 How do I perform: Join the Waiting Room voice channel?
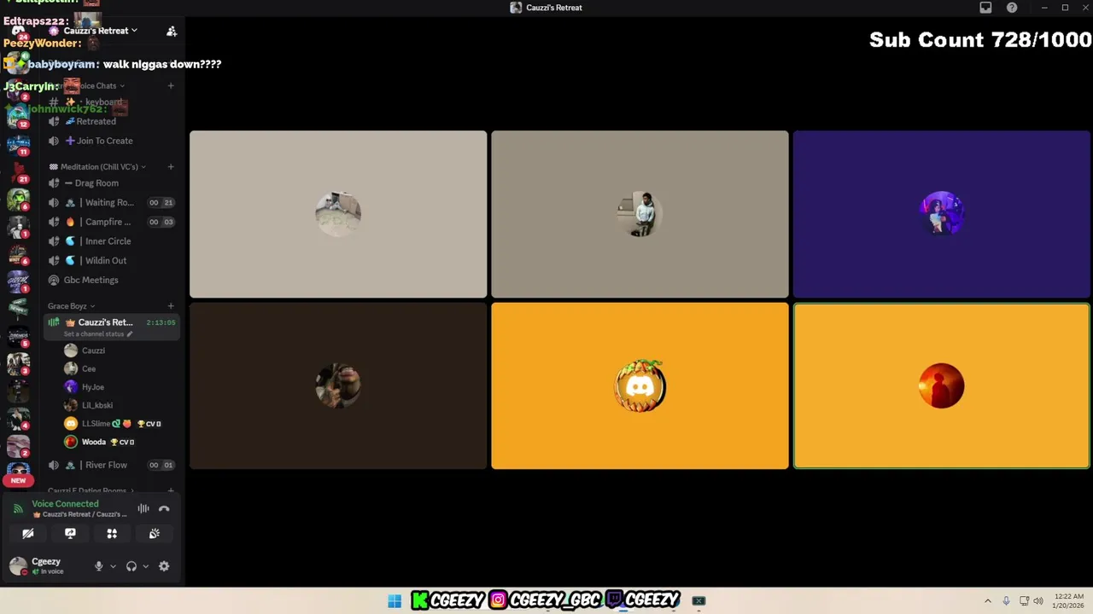(x=111, y=203)
